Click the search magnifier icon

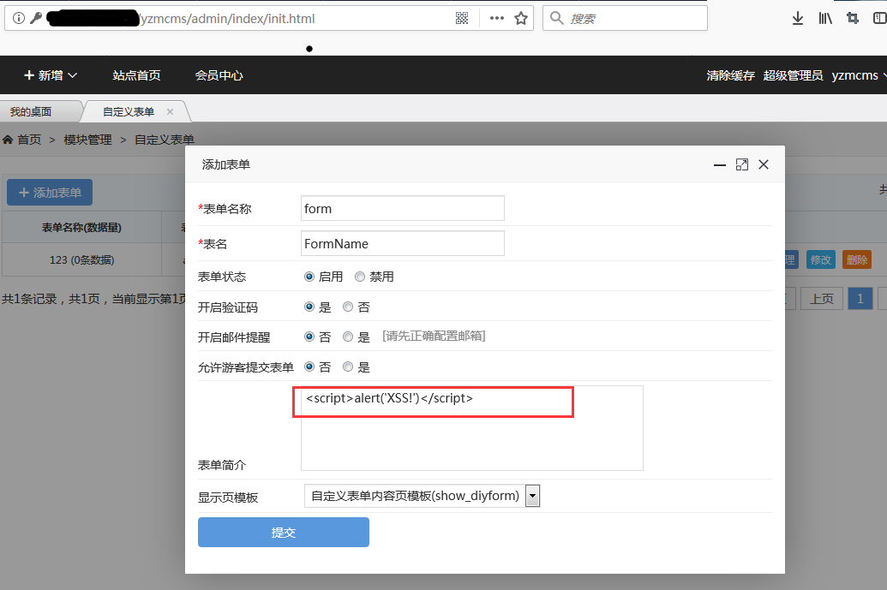click(557, 18)
